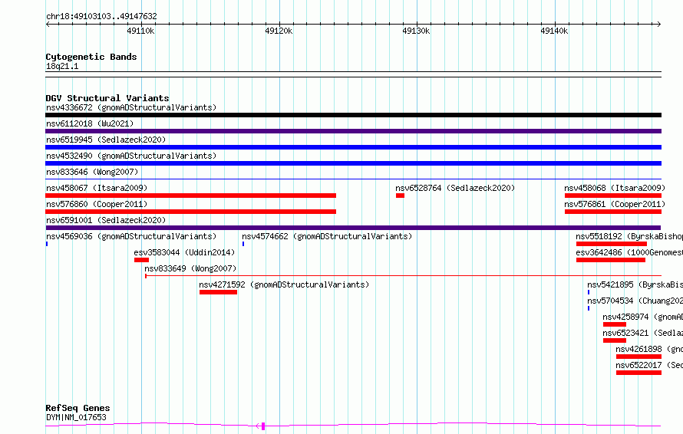This screenshot has width=683, height=434.
Task: Click the small red nsv6528764 bar
Action: 400,196
